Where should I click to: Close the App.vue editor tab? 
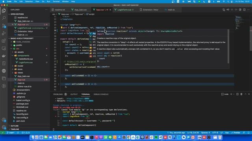(x=110, y=10)
